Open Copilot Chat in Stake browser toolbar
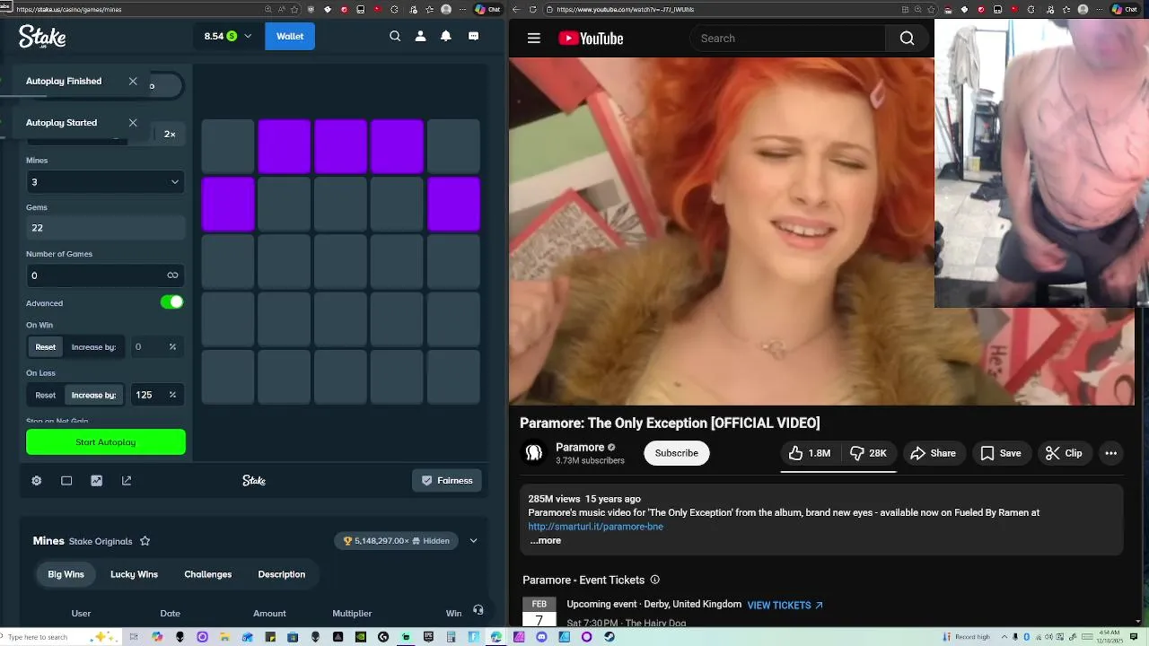The width and height of the screenshot is (1149, 646). 487,9
